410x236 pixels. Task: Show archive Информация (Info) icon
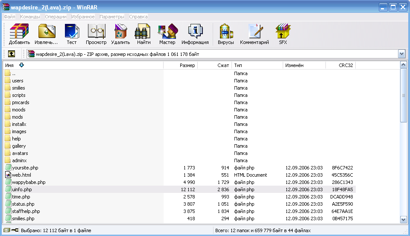[x=195, y=34]
